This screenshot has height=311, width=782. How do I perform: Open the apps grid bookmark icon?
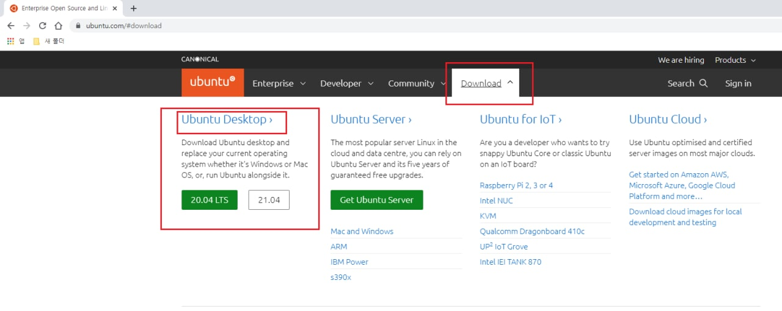pyautogui.click(x=10, y=41)
